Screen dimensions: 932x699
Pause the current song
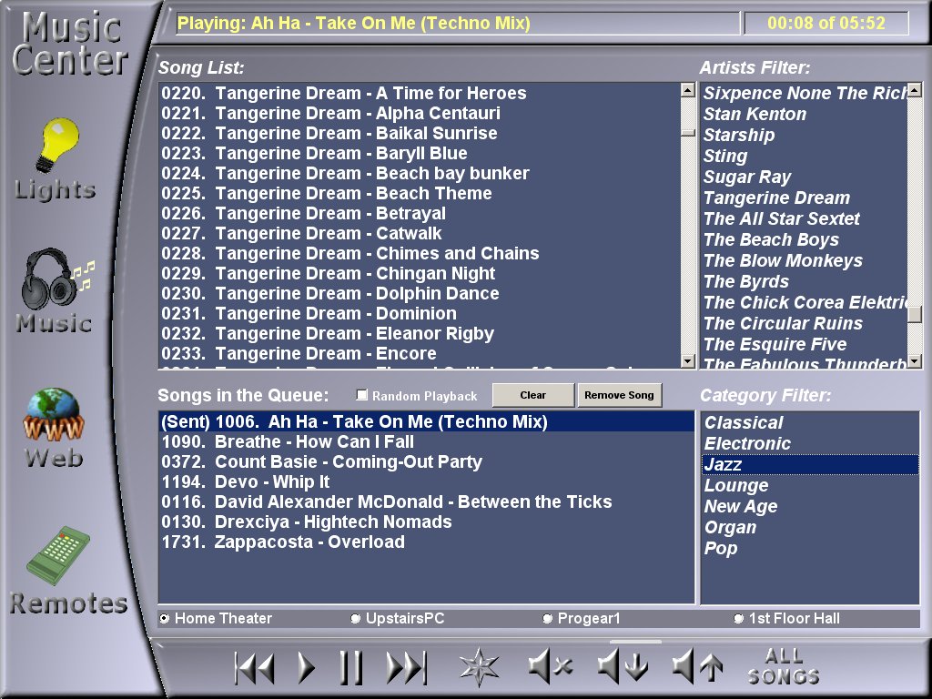click(x=350, y=668)
